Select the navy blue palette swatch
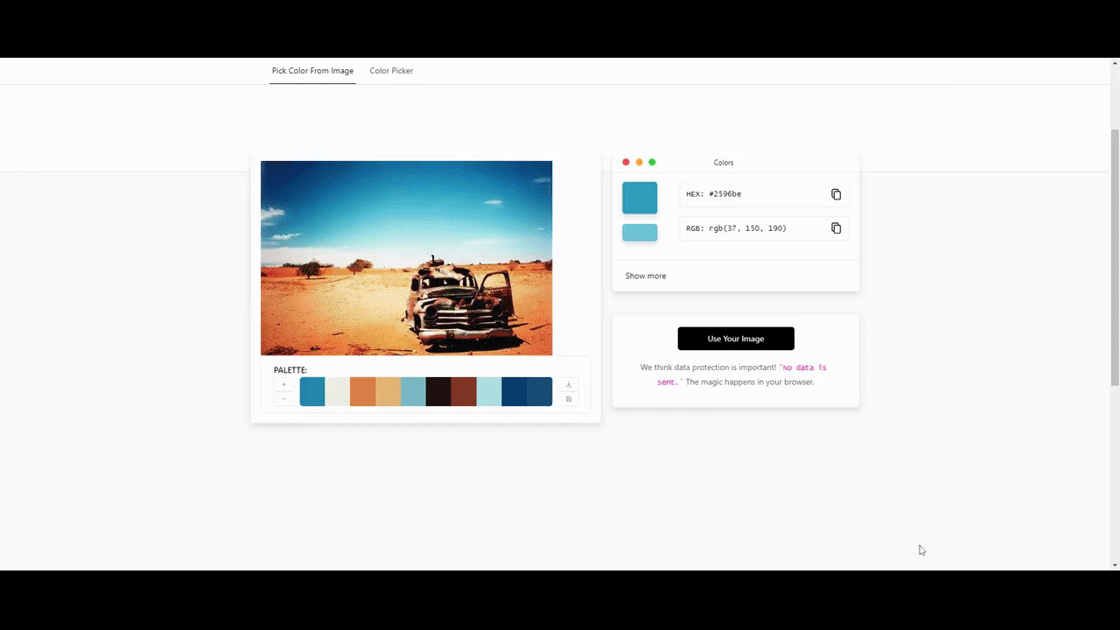This screenshot has height=630, width=1120. pyautogui.click(x=514, y=392)
